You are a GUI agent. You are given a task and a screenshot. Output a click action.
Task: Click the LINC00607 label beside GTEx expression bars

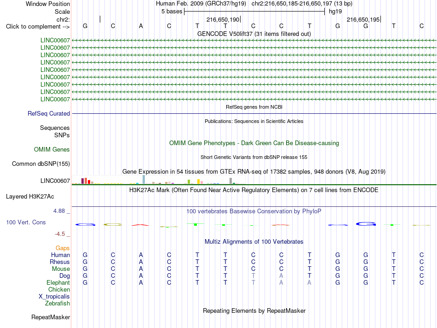(55, 181)
